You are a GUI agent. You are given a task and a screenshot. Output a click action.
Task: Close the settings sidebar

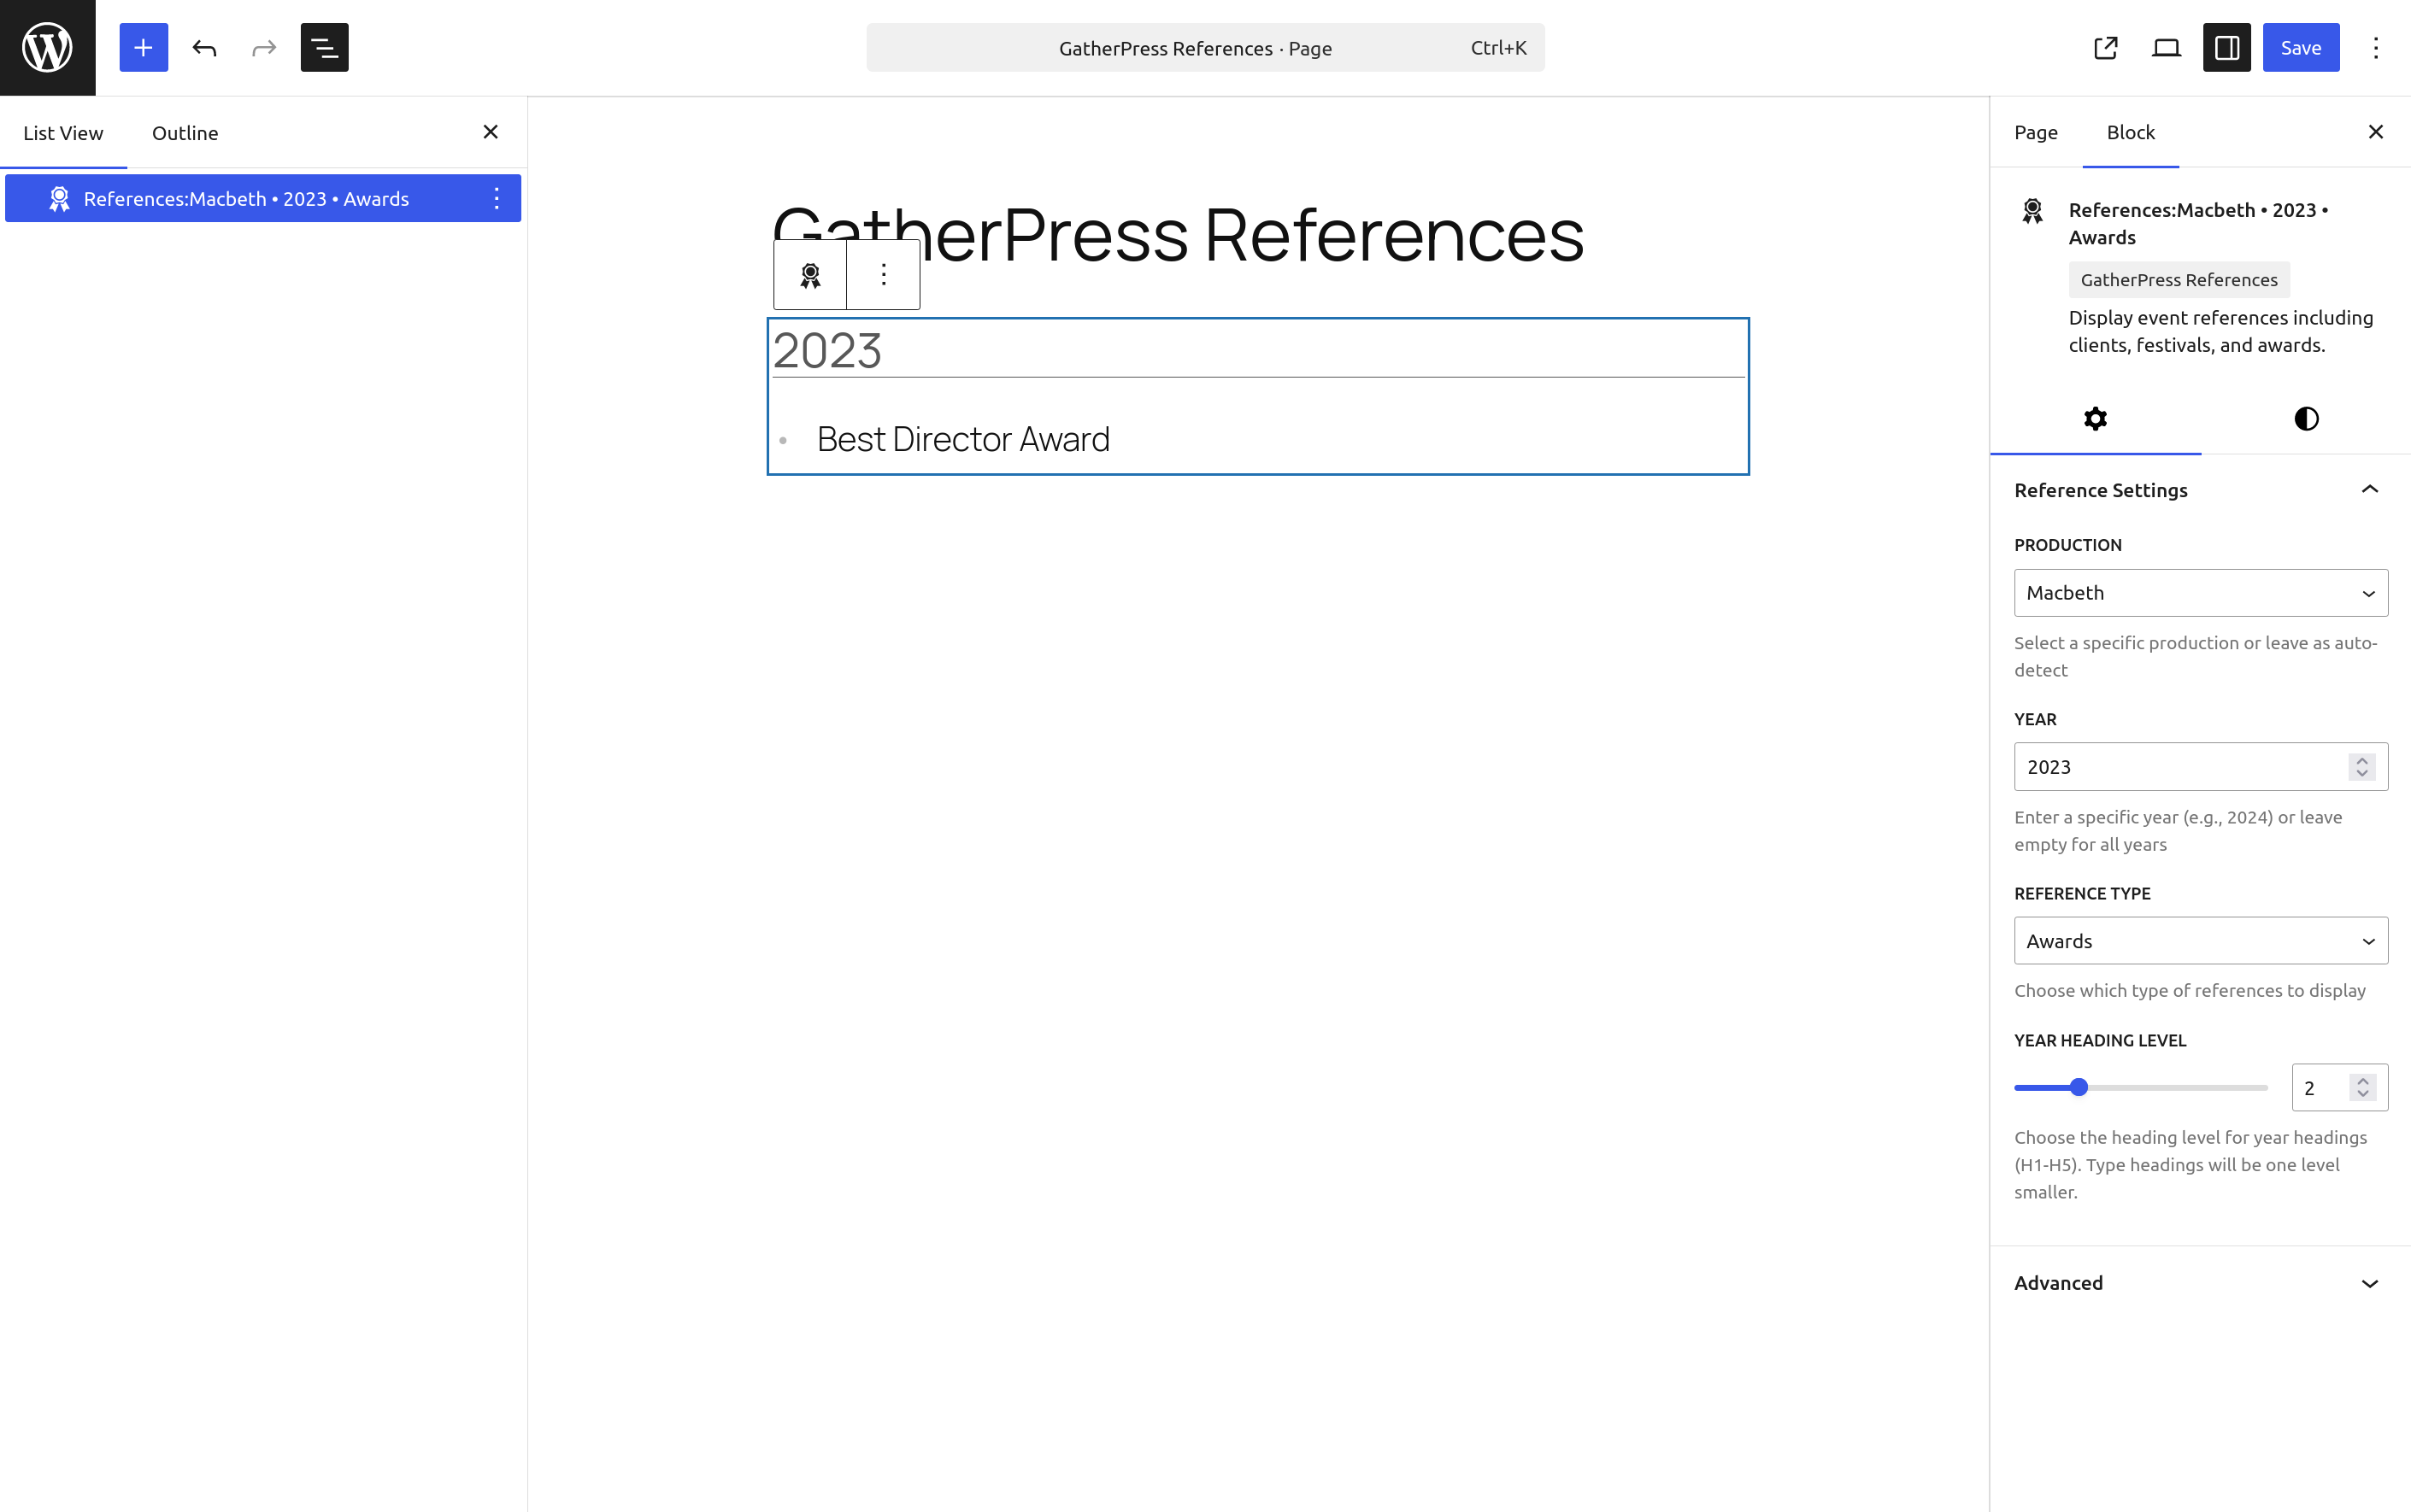pos(2375,132)
